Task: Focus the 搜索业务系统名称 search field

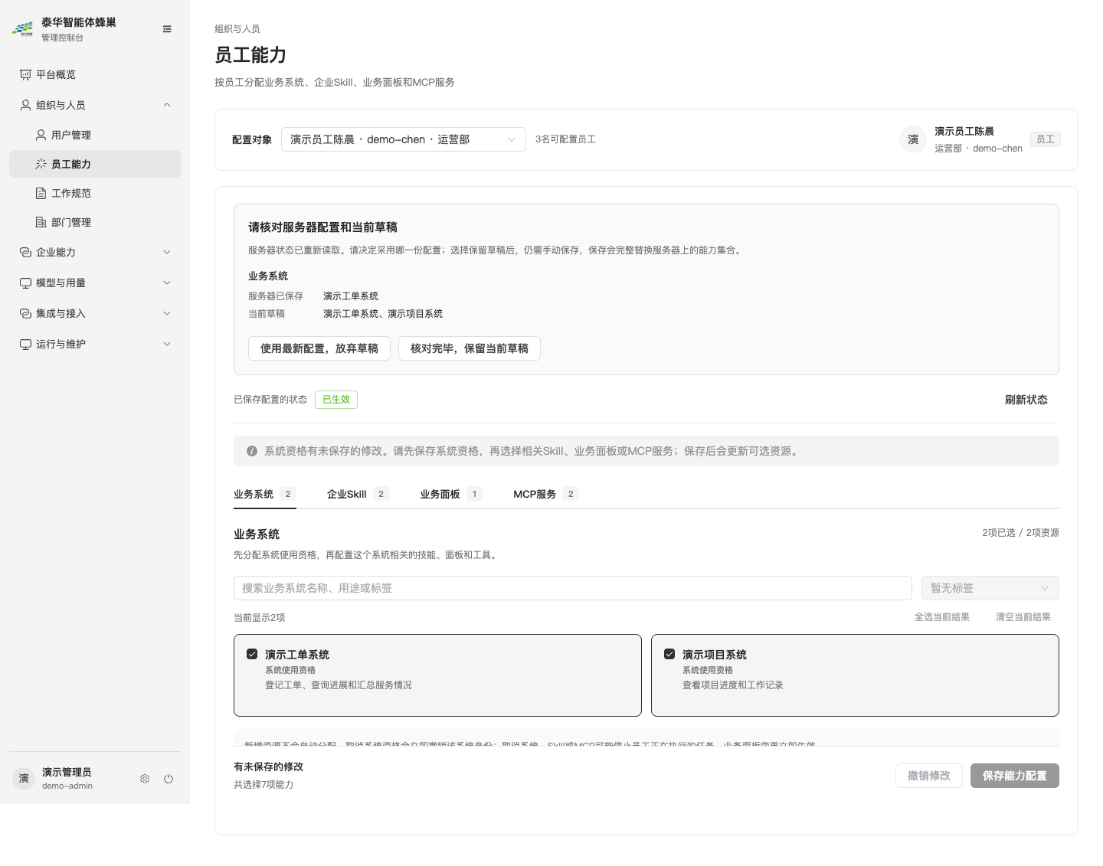Action: point(573,588)
